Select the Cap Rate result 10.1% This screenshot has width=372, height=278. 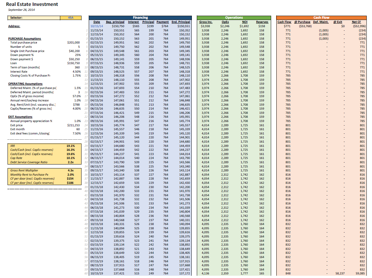coord(71,158)
